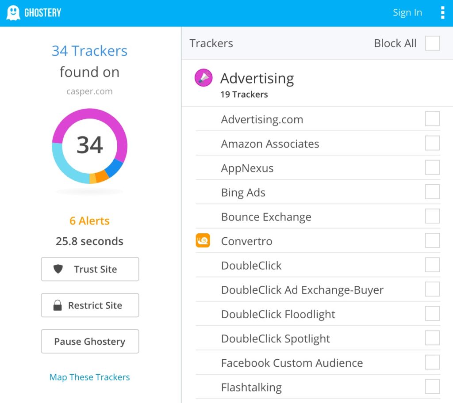Screen dimensions: 453x403
Task: Click the Convertro snail slow-tracker icon
Action: point(203,241)
